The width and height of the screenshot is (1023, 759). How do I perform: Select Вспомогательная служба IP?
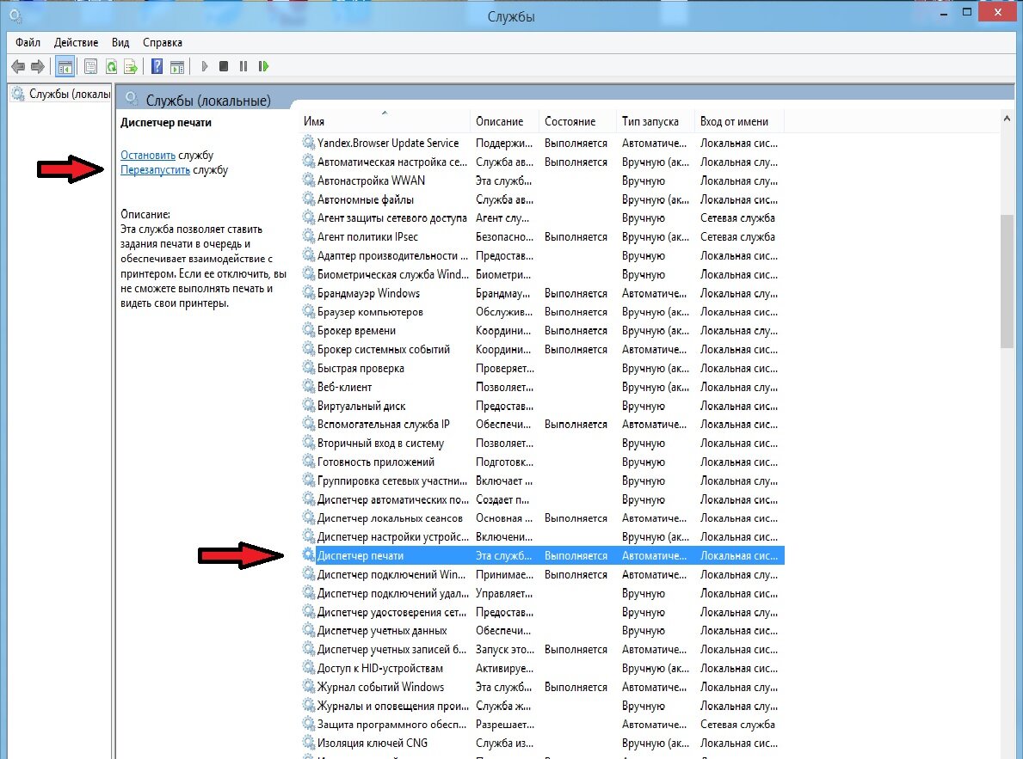[x=542, y=424]
